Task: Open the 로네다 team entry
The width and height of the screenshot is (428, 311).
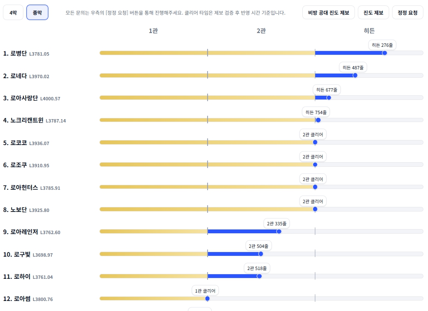Action: point(18,76)
